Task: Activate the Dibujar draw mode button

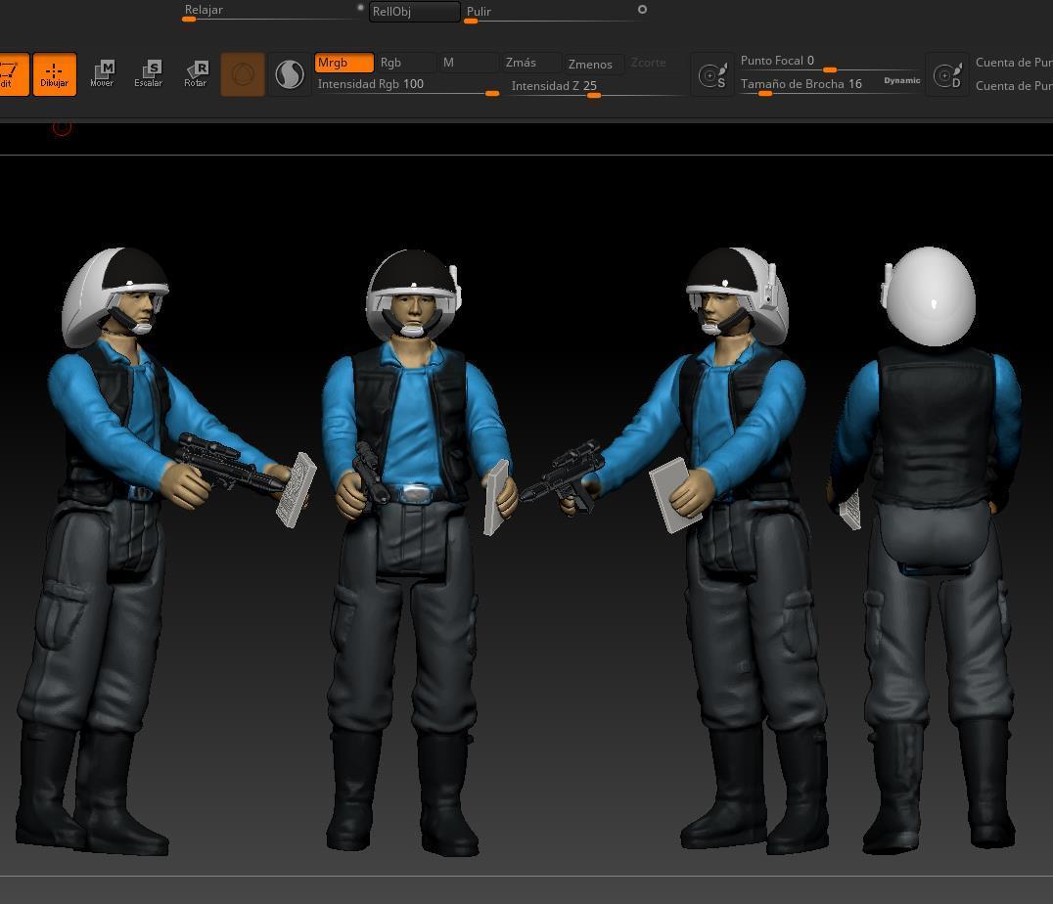Action: [54, 74]
